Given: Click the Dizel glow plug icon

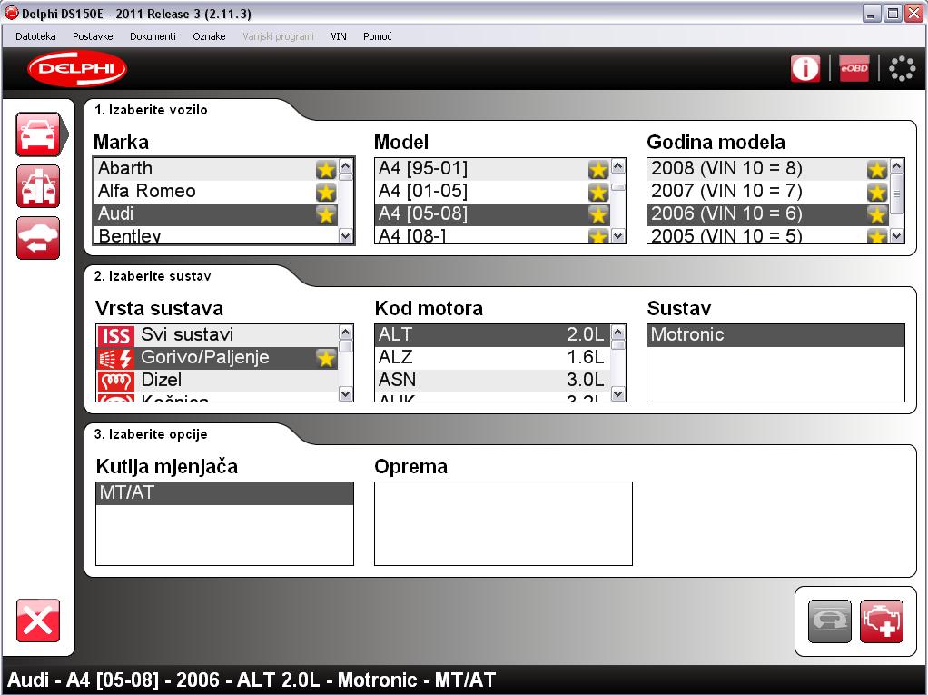Looking at the screenshot, I should [116, 381].
